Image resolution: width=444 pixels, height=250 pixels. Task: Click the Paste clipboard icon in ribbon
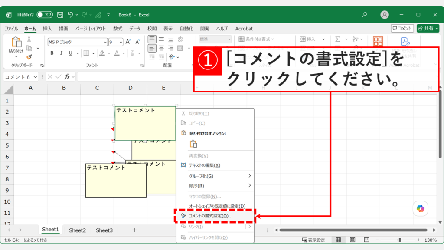click(x=16, y=42)
